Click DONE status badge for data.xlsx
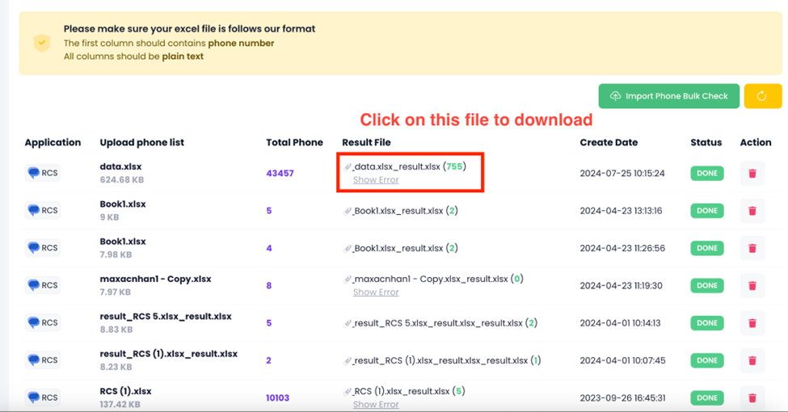Screen dimensions: 788x412 tap(707, 174)
